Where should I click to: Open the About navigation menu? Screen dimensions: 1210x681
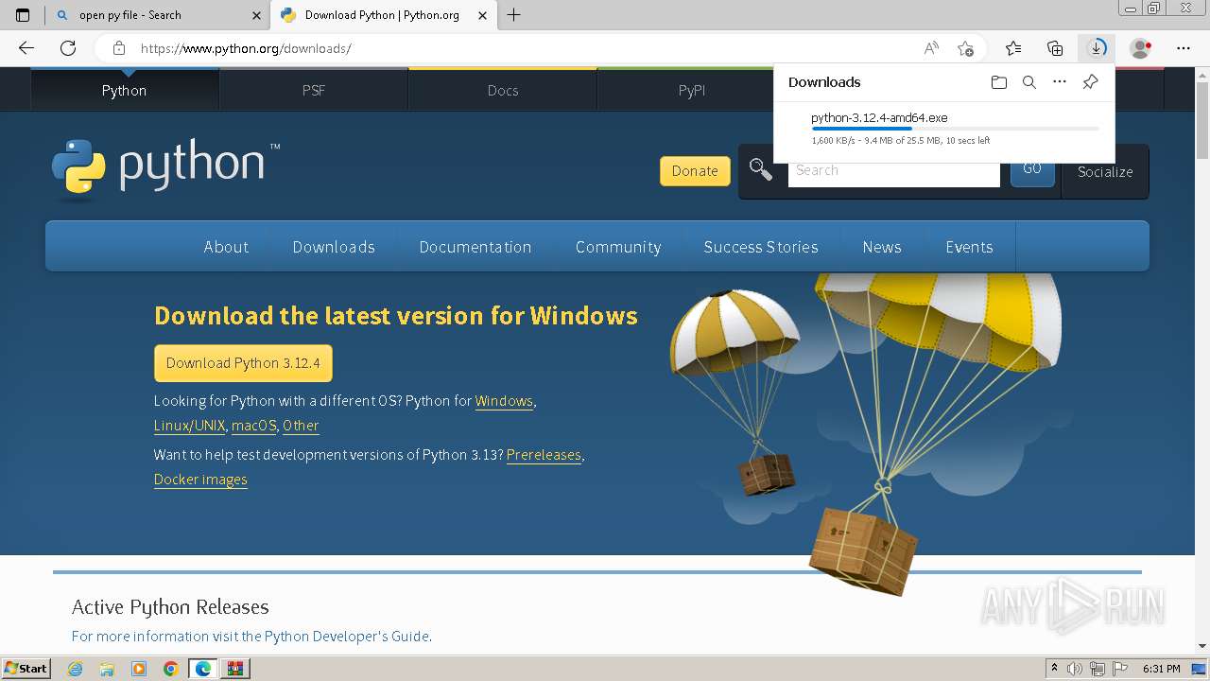[226, 247]
